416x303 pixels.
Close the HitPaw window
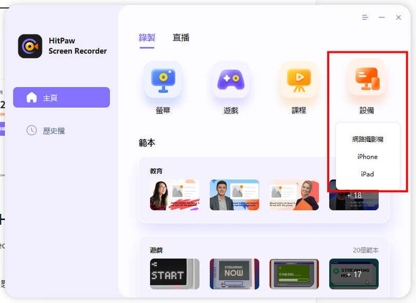[x=398, y=18]
